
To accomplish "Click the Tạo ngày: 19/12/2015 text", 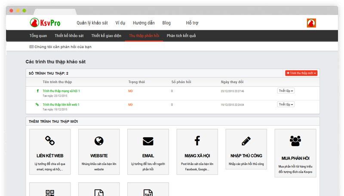I will tap(55, 109).
